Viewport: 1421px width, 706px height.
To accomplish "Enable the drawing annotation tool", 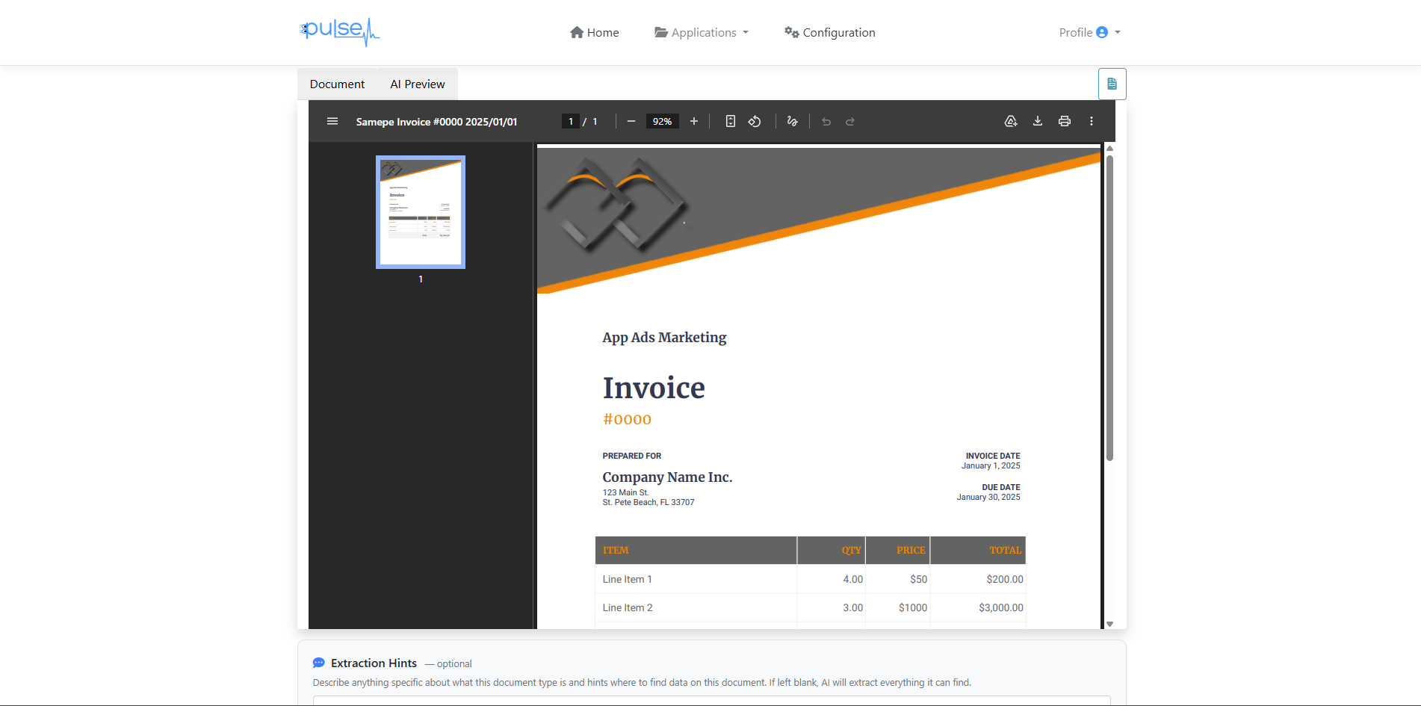I will click(x=792, y=120).
